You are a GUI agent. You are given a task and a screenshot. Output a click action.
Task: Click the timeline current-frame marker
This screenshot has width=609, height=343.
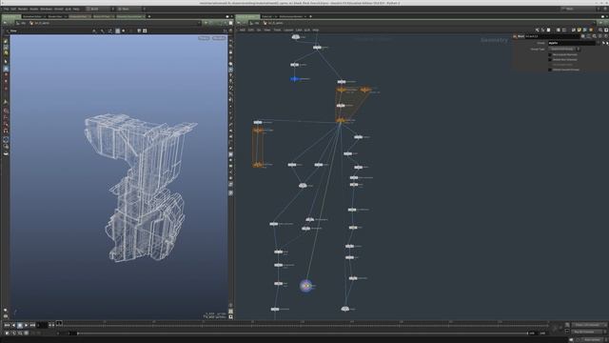coord(59,323)
